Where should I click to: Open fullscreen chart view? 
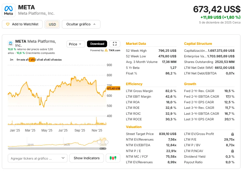[115, 44]
